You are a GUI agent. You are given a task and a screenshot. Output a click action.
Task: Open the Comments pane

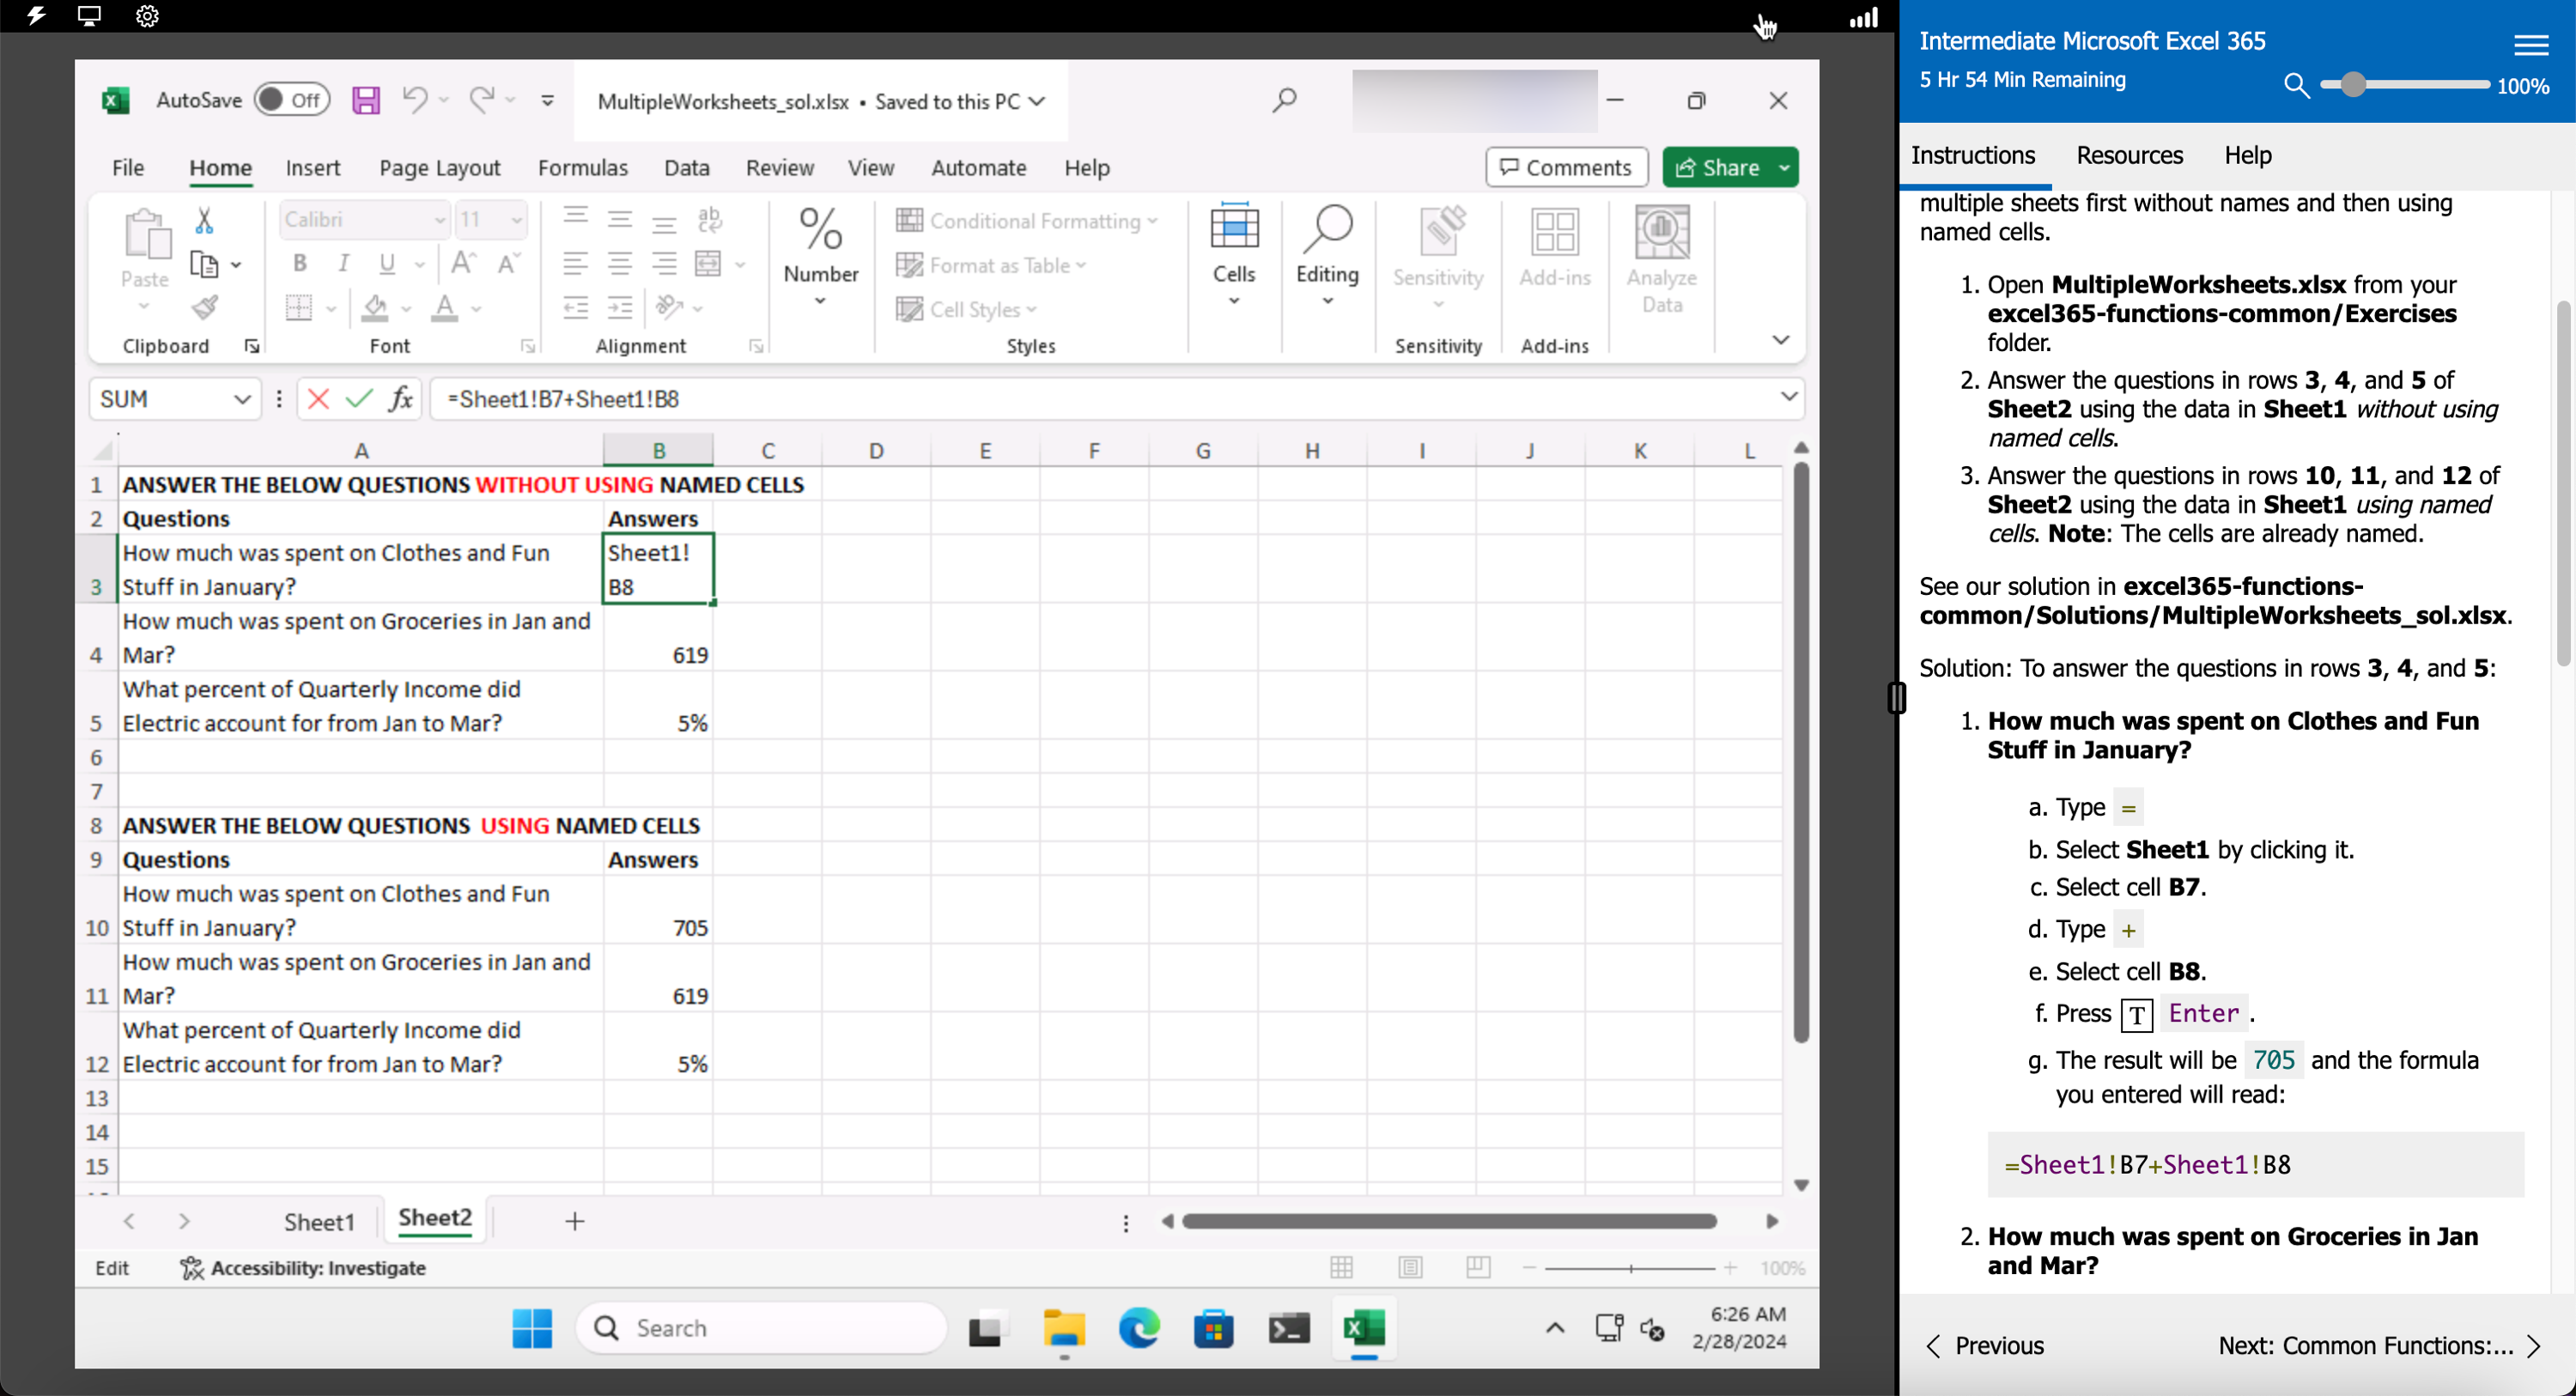(1565, 167)
